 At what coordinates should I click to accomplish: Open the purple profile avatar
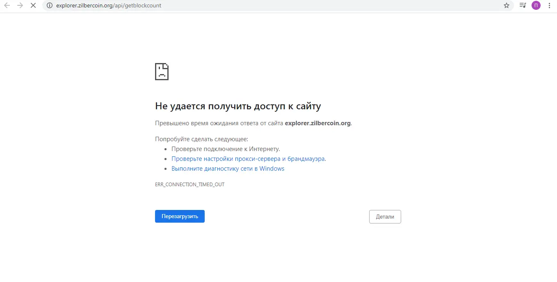(x=536, y=6)
